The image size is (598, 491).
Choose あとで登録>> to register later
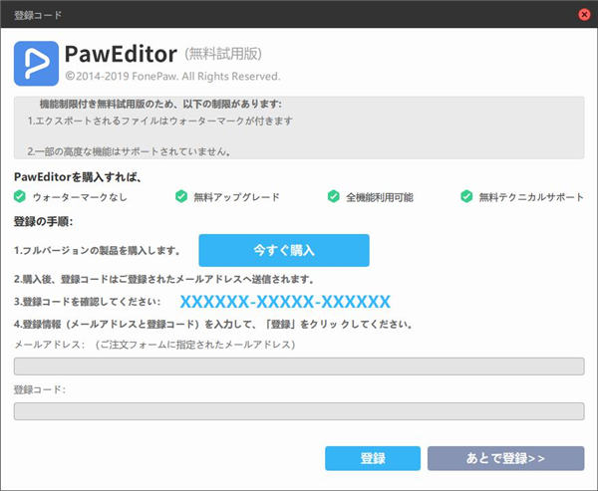click(505, 458)
